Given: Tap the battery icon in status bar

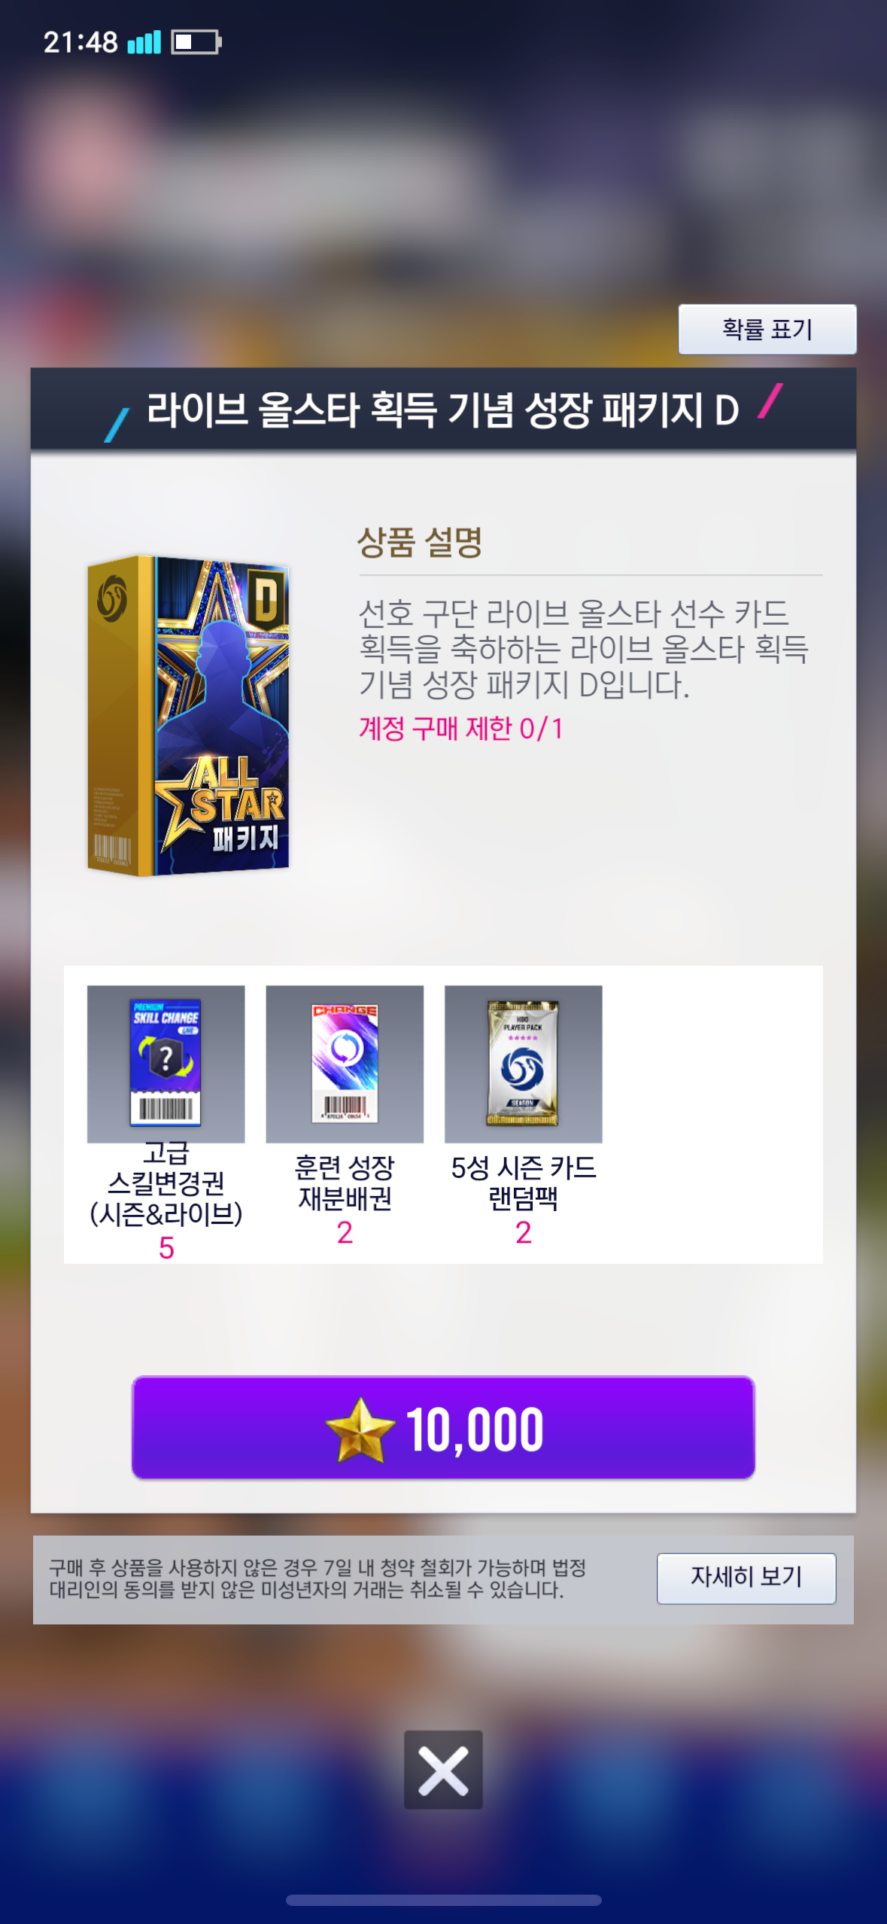Looking at the screenshot, I should tap(196, 42).
